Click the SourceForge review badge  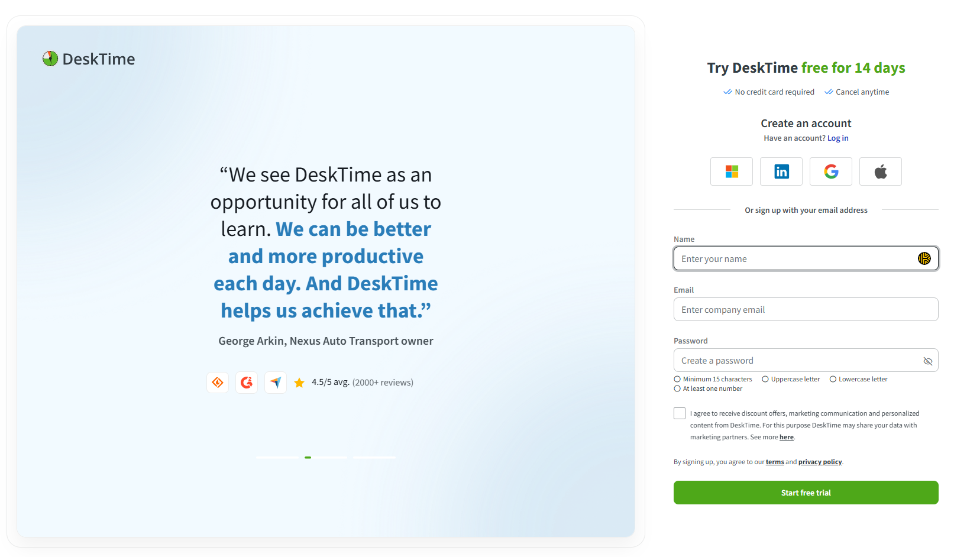click(218, 383)
